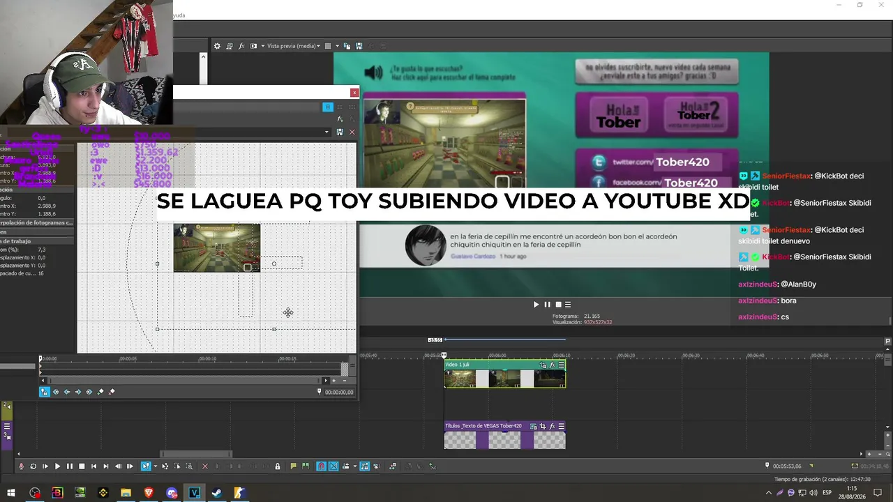This screenshot has height=502, width=893.
Task: Delete the keyframe in the Pan/Crop timeline
Action: coord(112,392)
